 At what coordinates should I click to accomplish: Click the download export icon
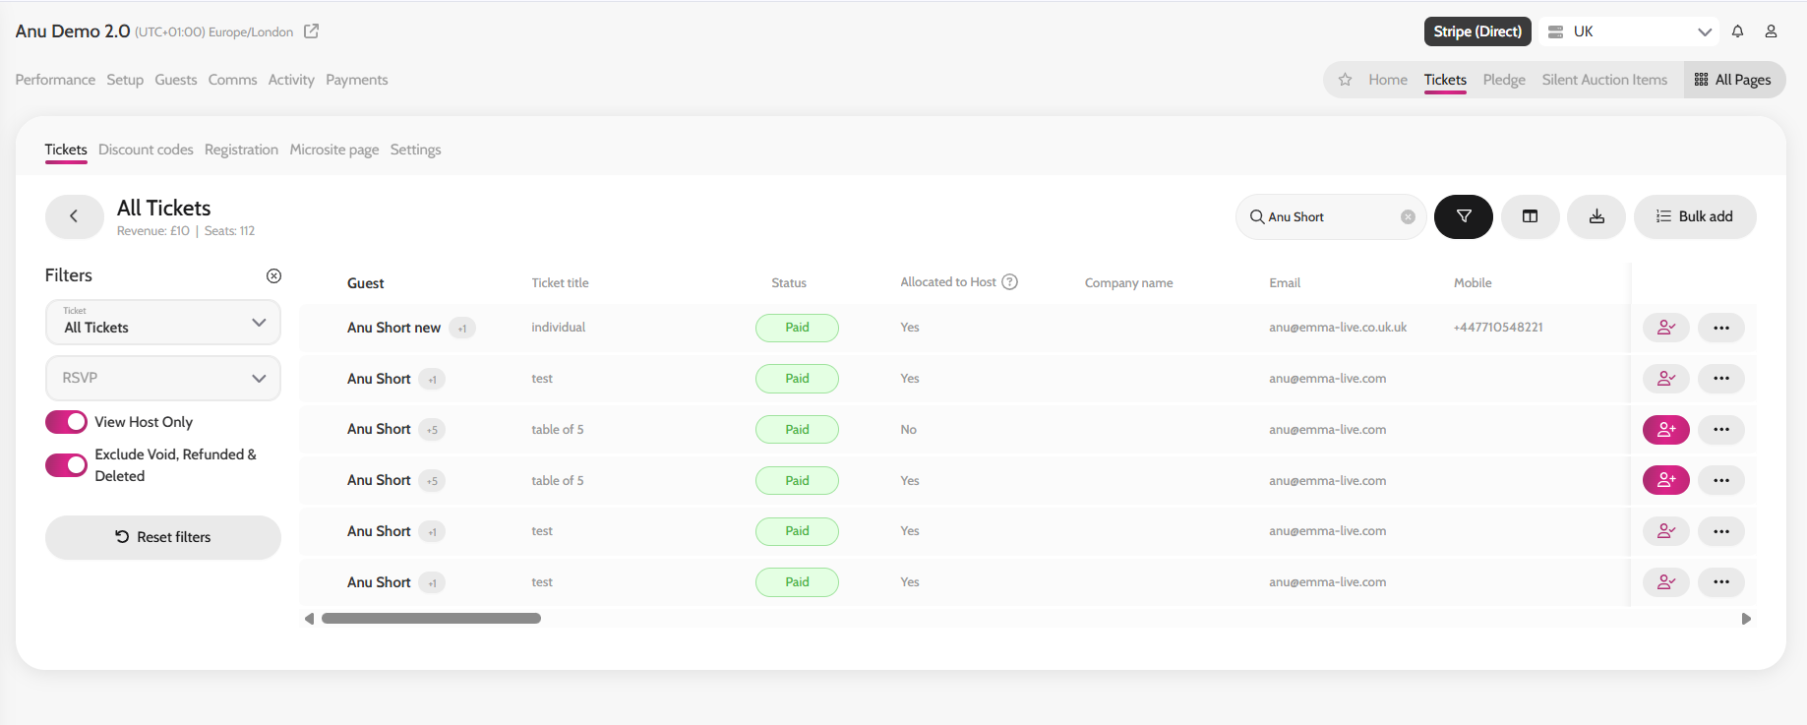1596,216
